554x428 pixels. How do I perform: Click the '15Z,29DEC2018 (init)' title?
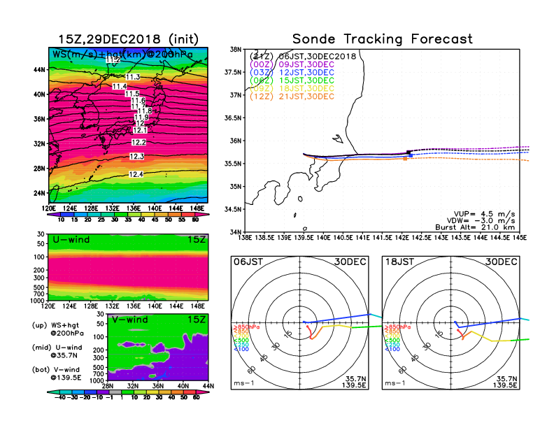pyautogui.click(x=128, y=39)
